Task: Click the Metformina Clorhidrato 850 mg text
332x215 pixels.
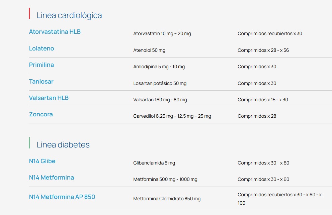Action: (x=167, y=199)
